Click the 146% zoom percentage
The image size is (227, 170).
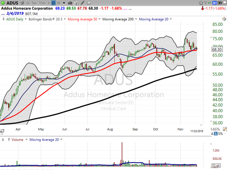coord(215,129)
